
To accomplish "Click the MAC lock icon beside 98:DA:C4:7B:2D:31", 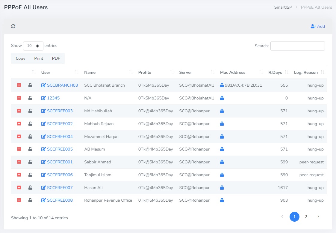I will [222, 85].
